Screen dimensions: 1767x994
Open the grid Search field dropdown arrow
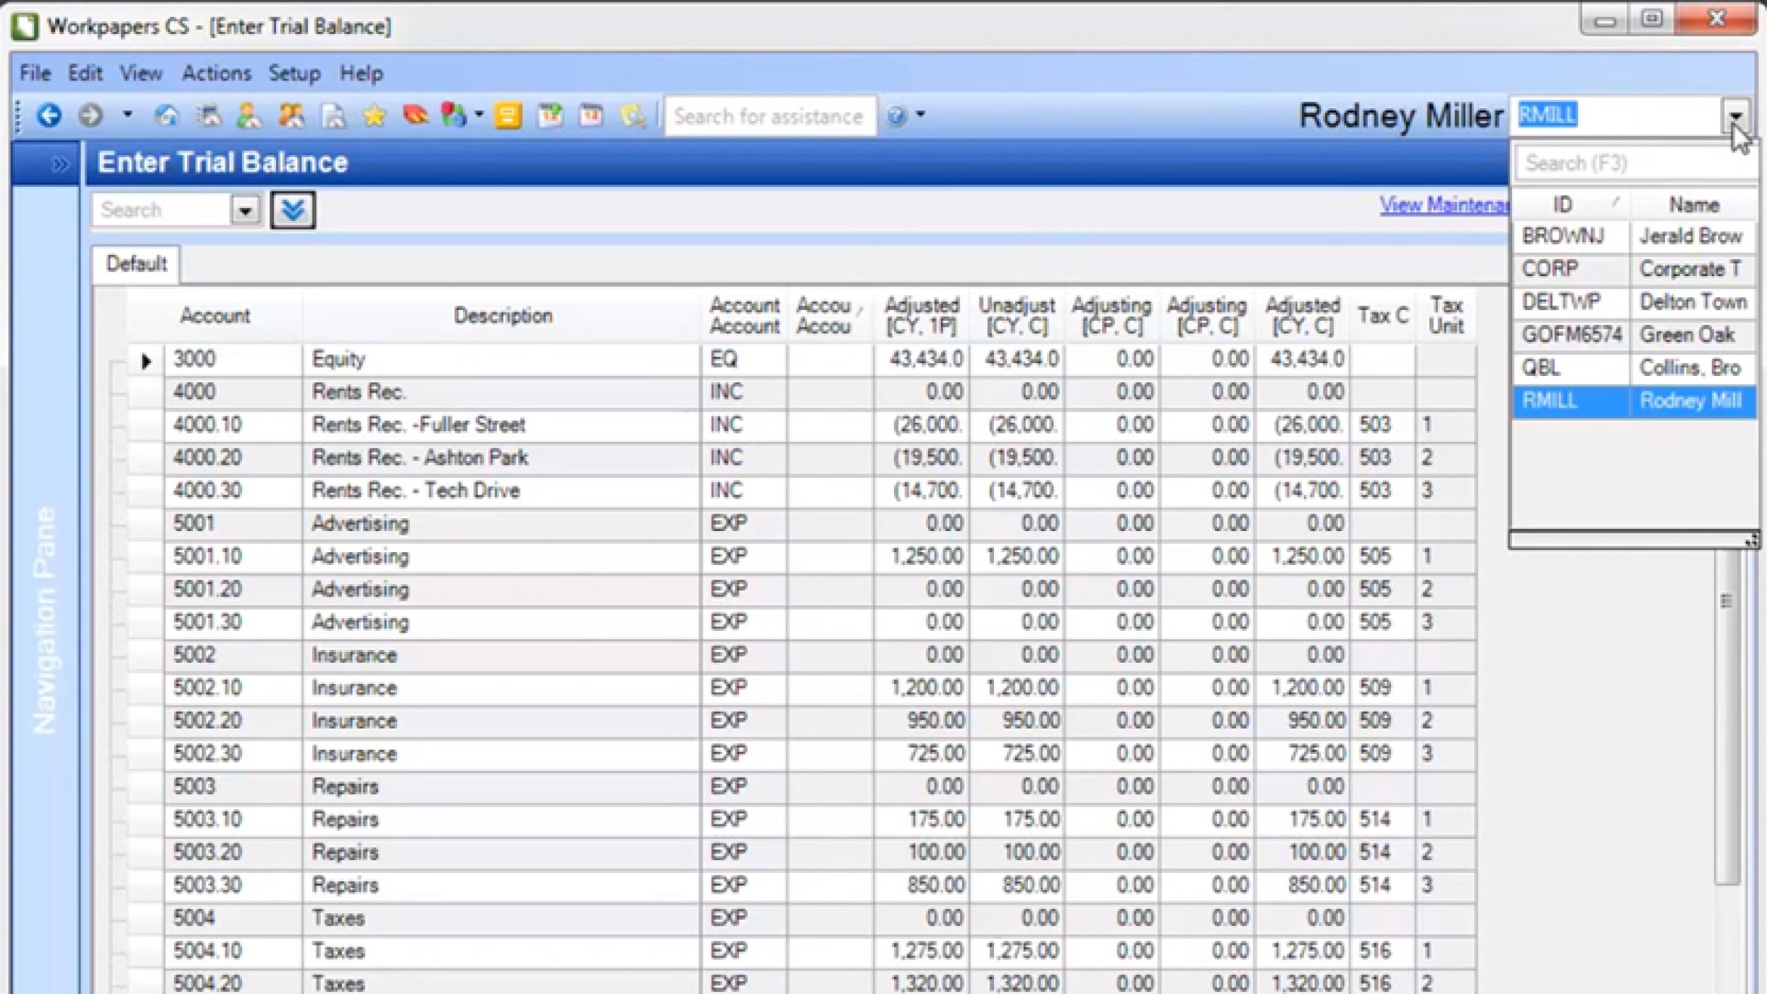[x=245, y=210]
